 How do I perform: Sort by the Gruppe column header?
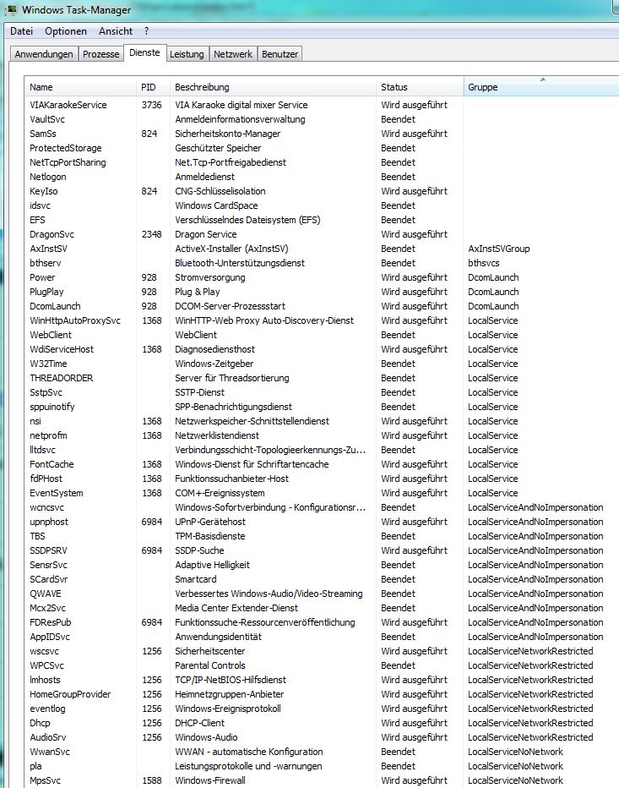(541, 87)
